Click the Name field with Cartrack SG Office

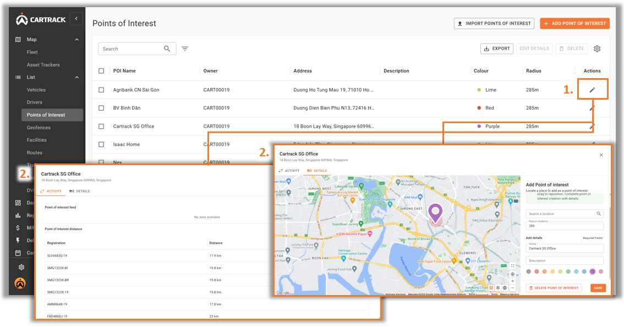565,248
